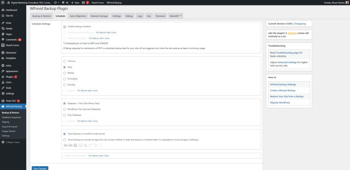The width and height of the screenshot is (350, 170).
Task: Click the plus New content icon
Action: pos(72,3)
